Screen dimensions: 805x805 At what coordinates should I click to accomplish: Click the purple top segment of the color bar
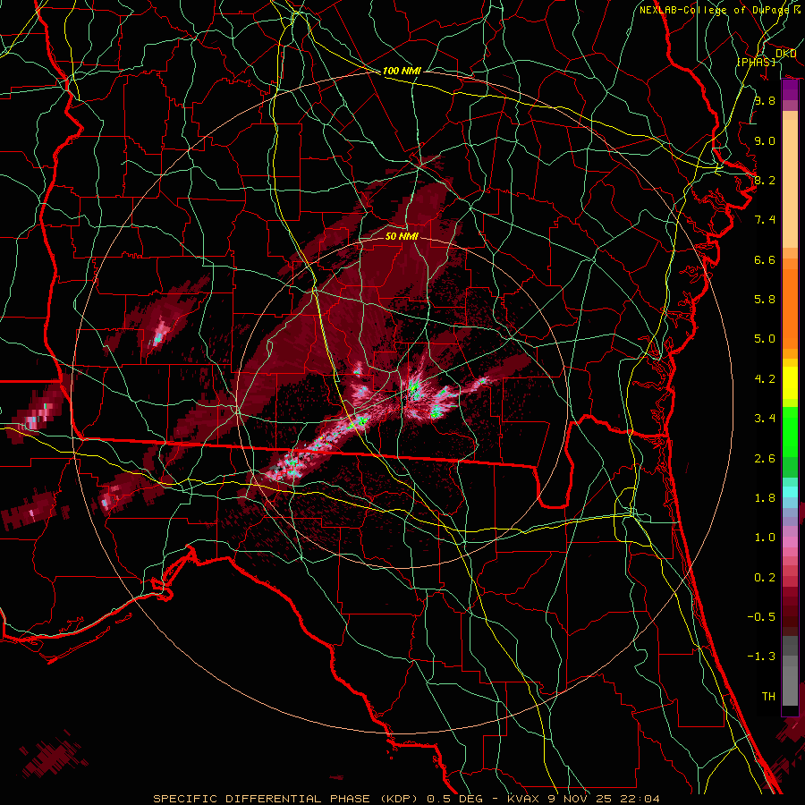point(790,89)
